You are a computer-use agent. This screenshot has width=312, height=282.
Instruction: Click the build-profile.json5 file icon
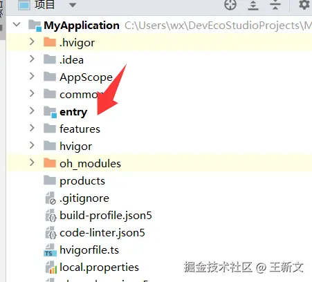click(51, 216)
